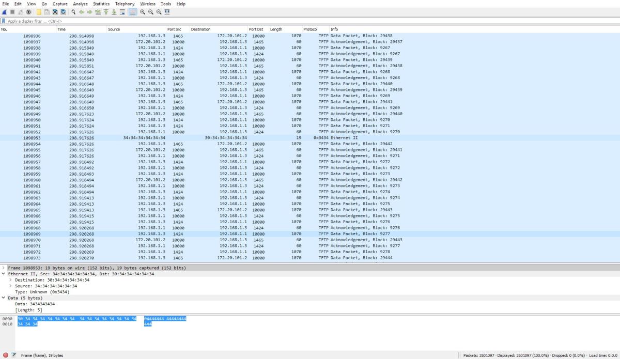
Task: Open the Edit menu
Action: [18, 4]
